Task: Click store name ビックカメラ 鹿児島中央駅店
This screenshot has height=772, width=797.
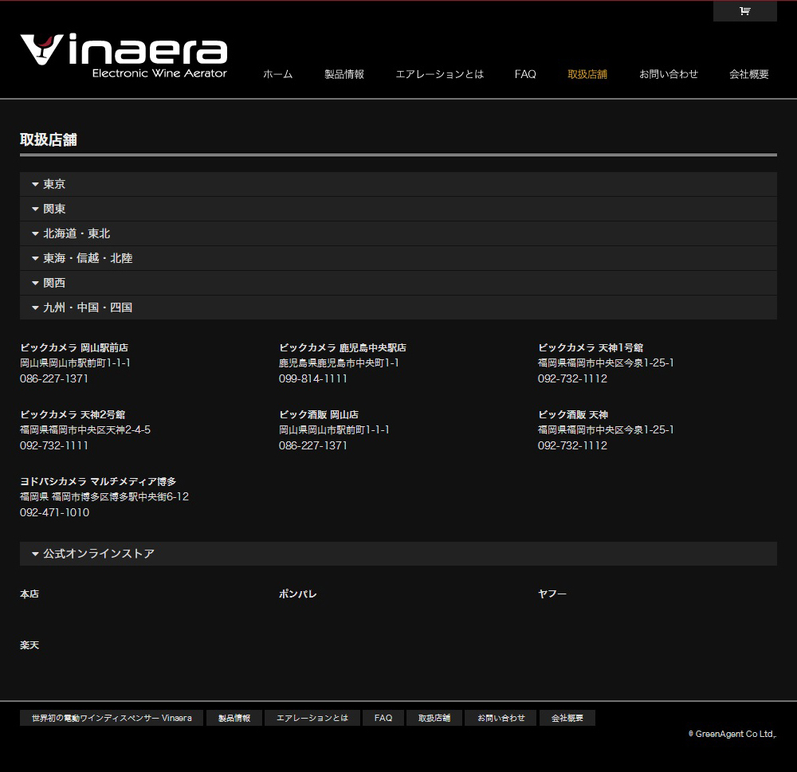Action: tap(343, 347)
